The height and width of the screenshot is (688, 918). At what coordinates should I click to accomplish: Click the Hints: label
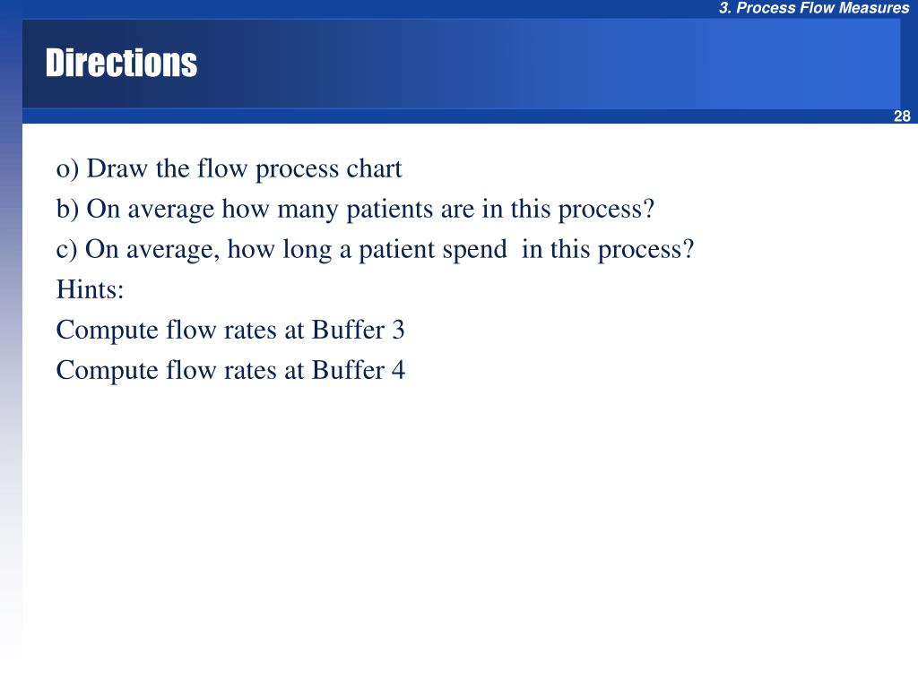pos(91,289)
